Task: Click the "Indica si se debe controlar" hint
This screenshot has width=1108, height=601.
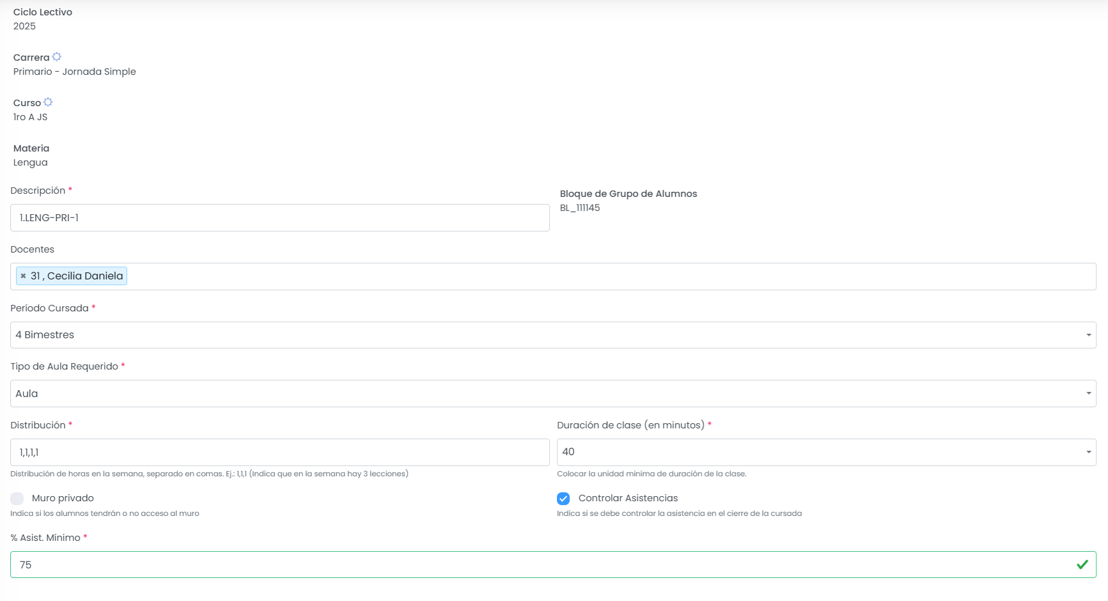Action: tap(679, 513)
